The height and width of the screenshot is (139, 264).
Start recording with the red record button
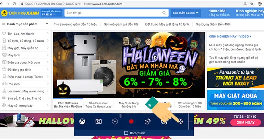(131, 121)
